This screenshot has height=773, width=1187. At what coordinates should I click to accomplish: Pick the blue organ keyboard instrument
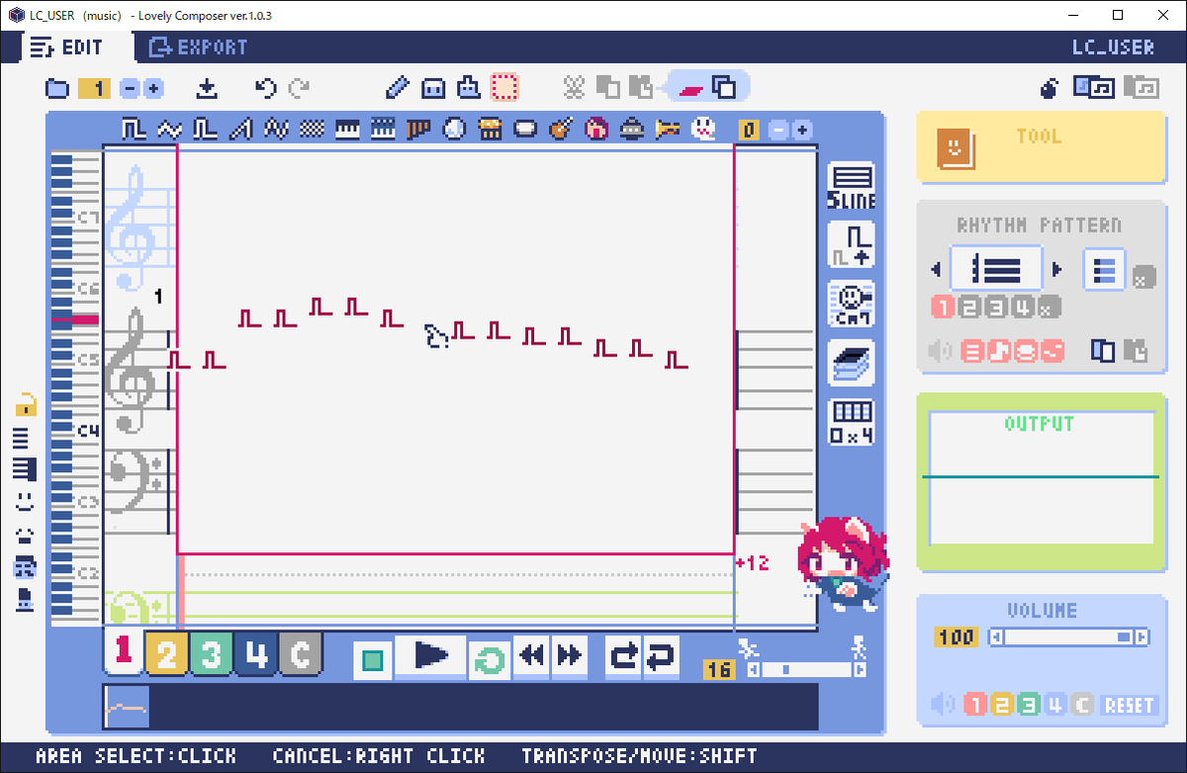coord(383,129)
